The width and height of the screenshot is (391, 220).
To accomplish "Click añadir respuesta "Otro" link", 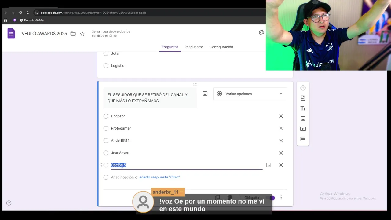I will tap(159, 177).
